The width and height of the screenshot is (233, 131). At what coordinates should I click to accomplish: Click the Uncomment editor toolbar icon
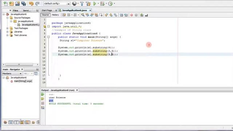tap(146, 15)
